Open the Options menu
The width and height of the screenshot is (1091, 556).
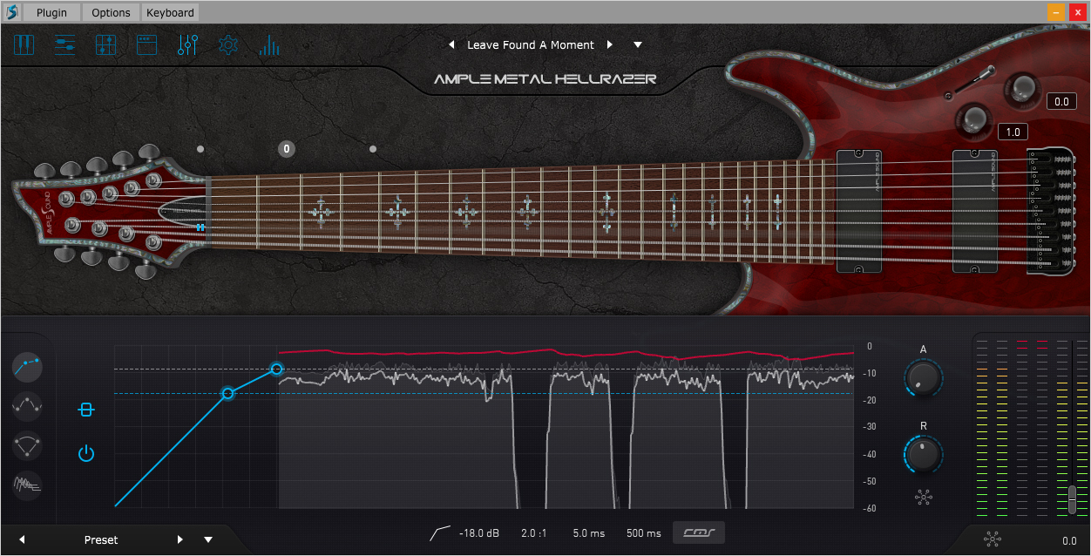pyautogui.click(x=110, y=12)
